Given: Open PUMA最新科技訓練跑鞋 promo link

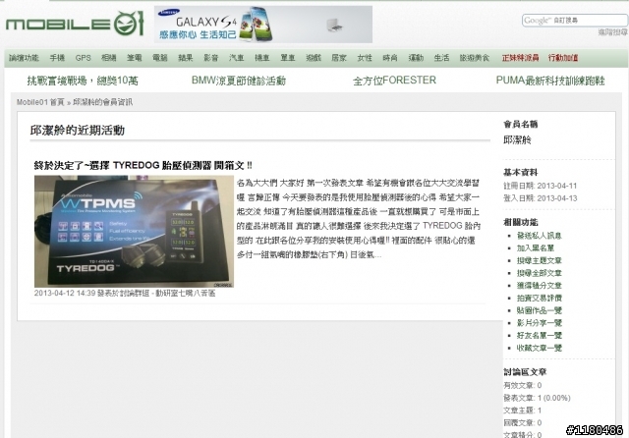Looking at the screenshot, I should [x=550, y=81].
